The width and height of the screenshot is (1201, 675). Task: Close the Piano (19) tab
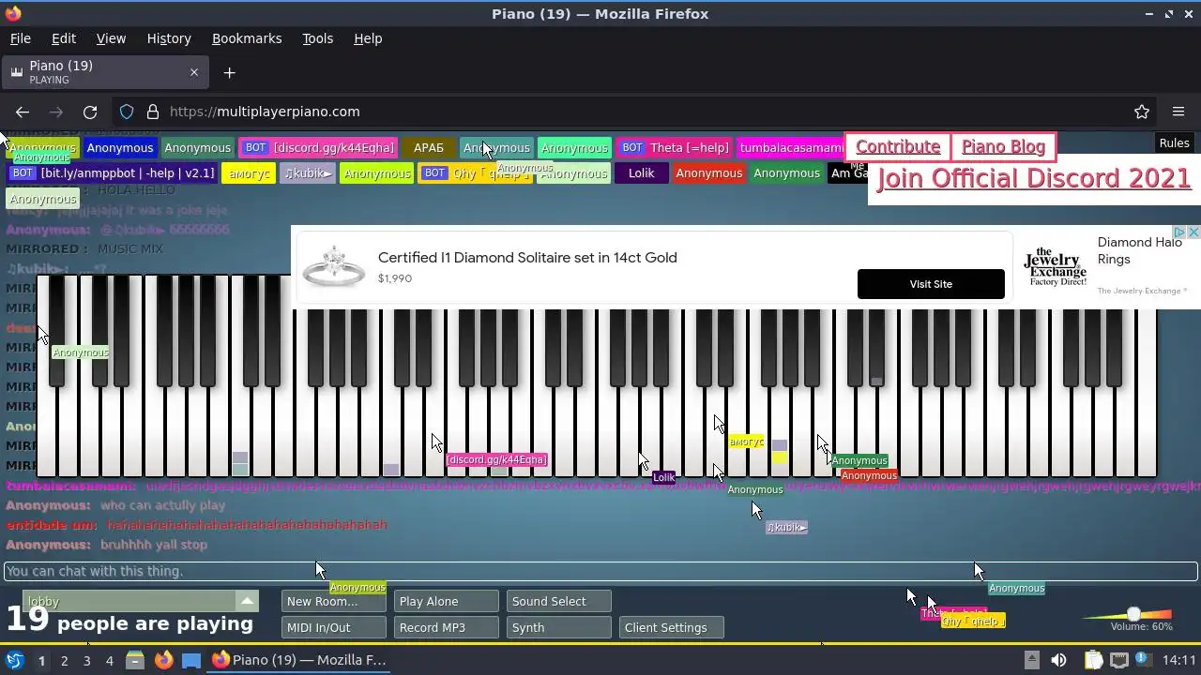tap(194, 72)
